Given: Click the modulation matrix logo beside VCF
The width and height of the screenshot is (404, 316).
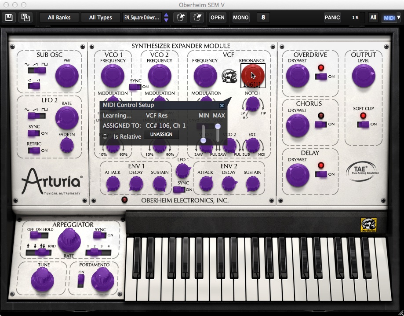Looking at the screenshot, I should 229,76.
